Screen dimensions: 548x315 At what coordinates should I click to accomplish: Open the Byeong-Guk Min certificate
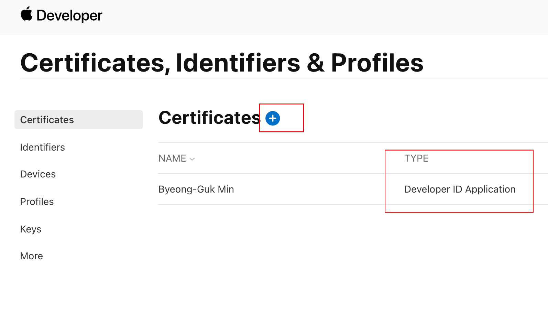(196, 189)
